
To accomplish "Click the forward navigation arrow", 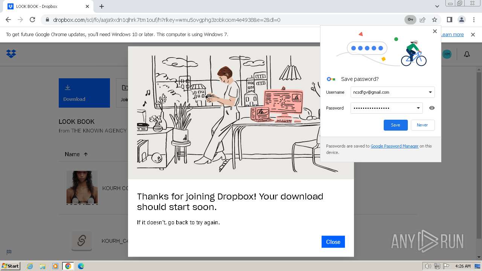I will coord(20,20).
